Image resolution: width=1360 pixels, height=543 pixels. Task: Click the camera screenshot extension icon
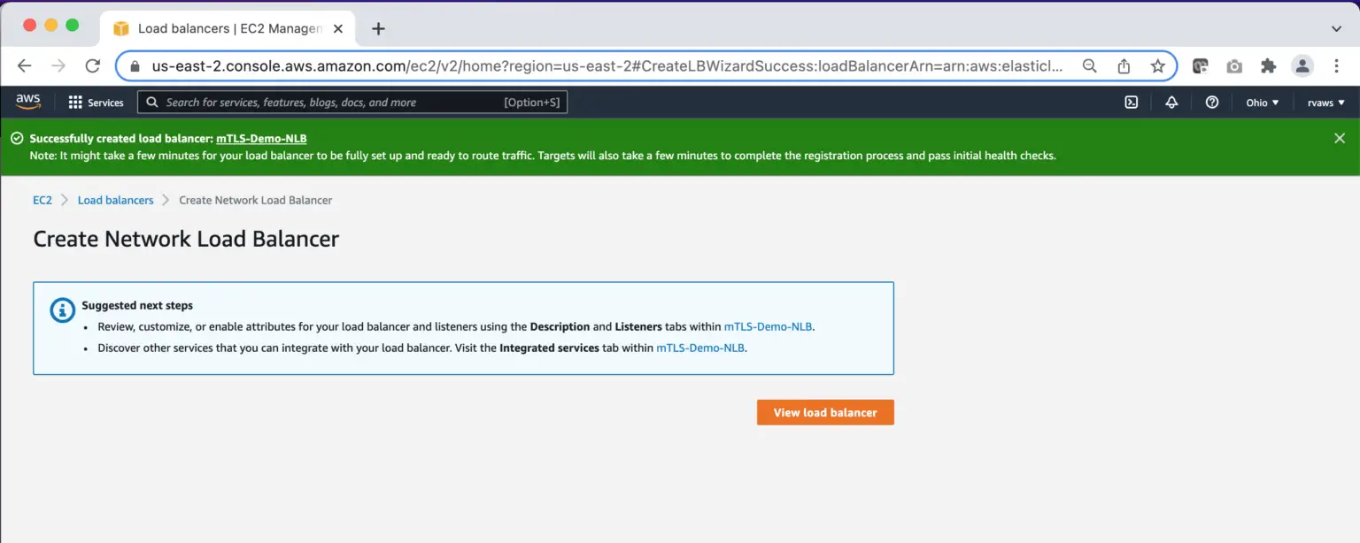[x=1234, y=65]
